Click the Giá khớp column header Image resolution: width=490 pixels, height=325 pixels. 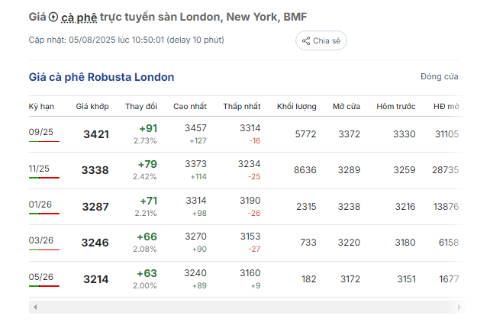pyautogui.click(x=92, y=107)
